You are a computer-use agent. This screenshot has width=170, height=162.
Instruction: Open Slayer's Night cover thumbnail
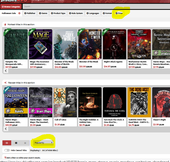[161, 102]
